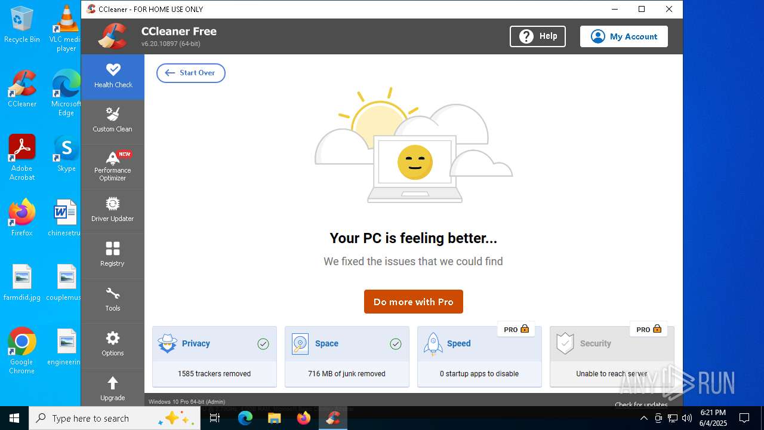Open the Recycle Bin desktop icon
Image resolution: width=764 pixels, height=430 pixels.
[x=22, y=25]
